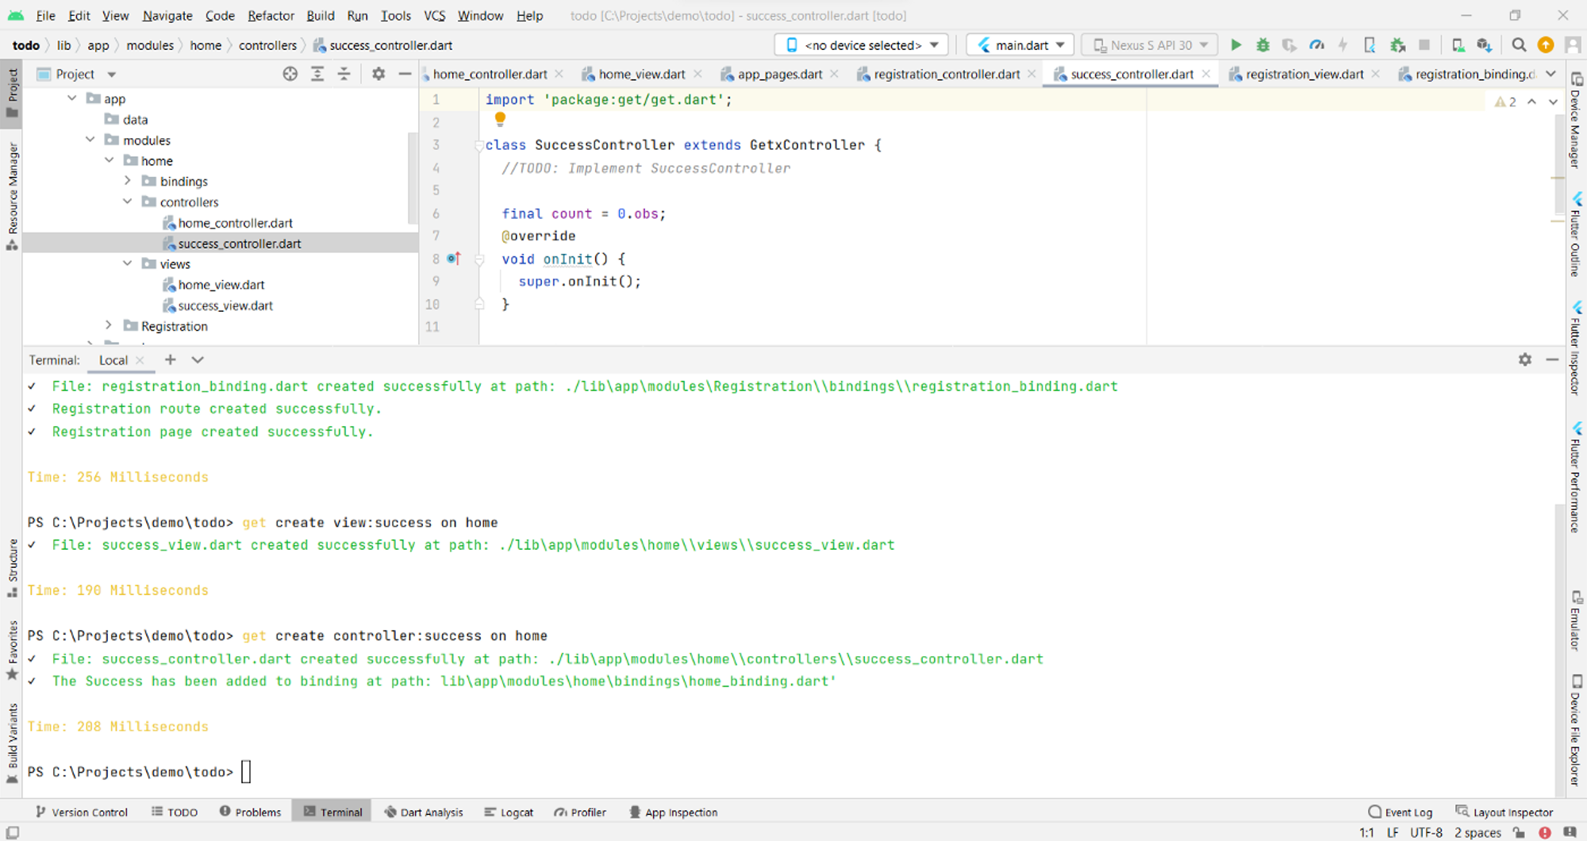Toggle the Flutter Inspector panel
The image size is (1587, 841).
(x=1576, y=348)
